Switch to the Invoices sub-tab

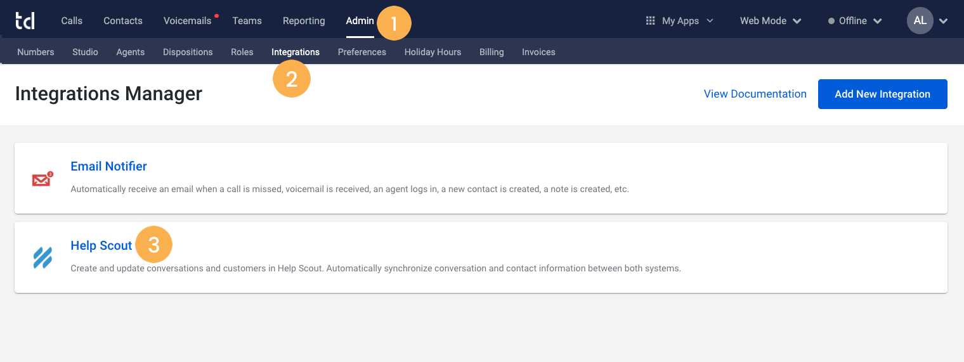538,52
